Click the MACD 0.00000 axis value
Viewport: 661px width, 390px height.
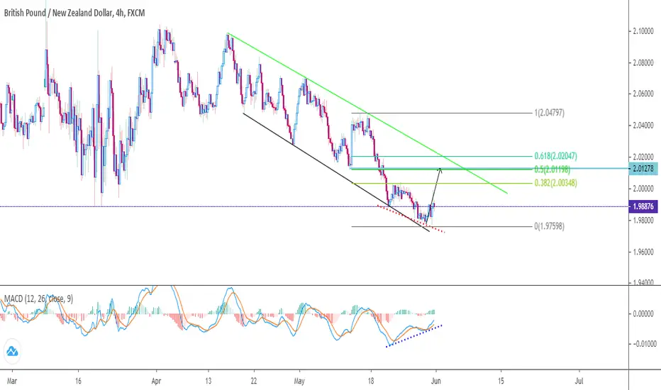(643, 313)
